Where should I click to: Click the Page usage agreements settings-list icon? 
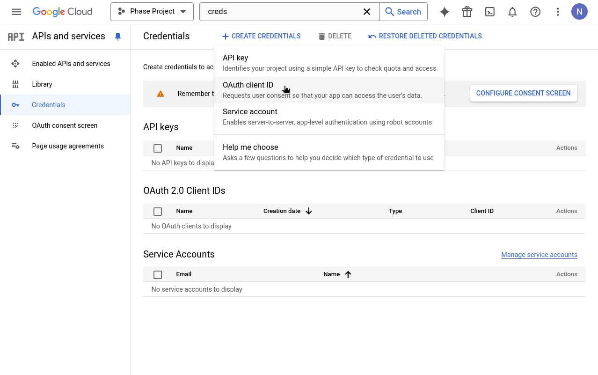[x=15, y=146]
